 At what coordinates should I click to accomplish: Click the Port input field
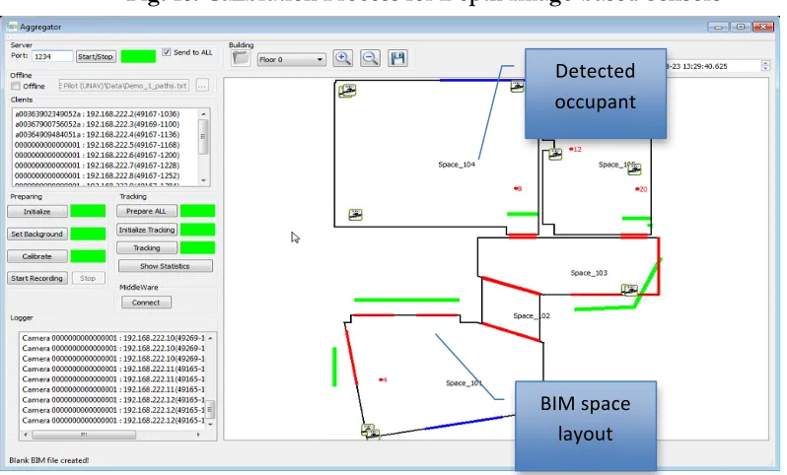(52, 57)
